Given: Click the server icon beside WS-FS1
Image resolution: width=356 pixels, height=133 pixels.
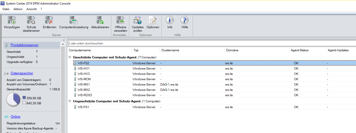Looking at the screenshot, I should (75, 107).
